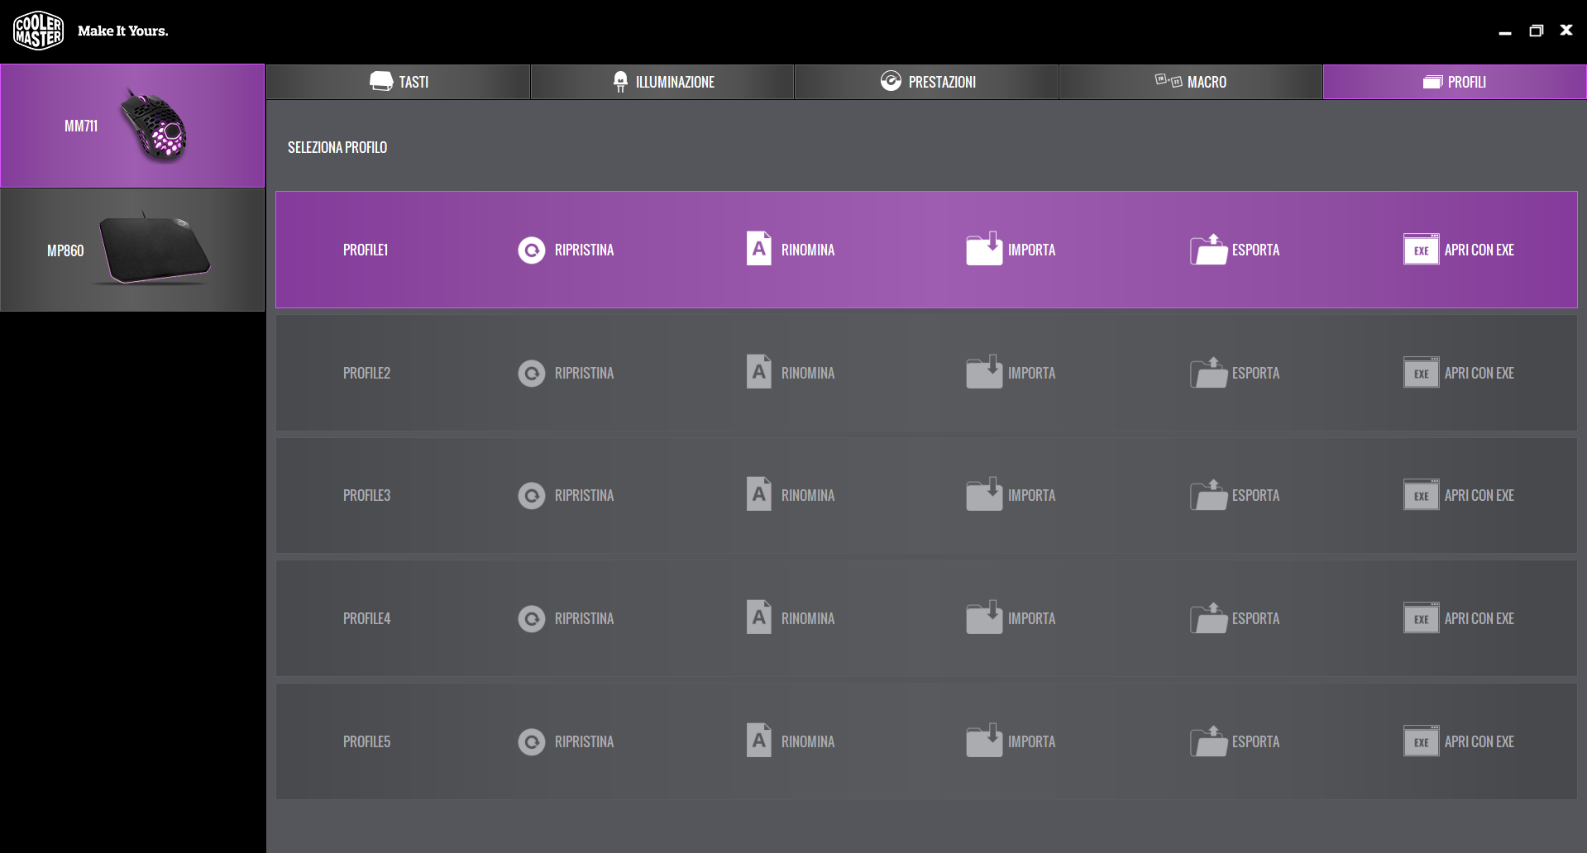1587x853 pixels.
Task: Click the PROFILE2 EXE window icon
Action: click(x=1422, y=372)
